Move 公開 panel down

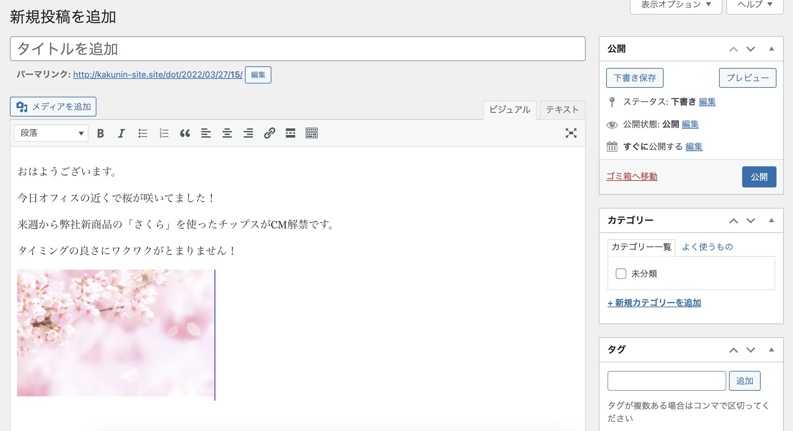tap(751, 49)
